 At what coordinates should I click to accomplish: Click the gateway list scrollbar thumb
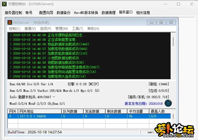click(173, 116)
